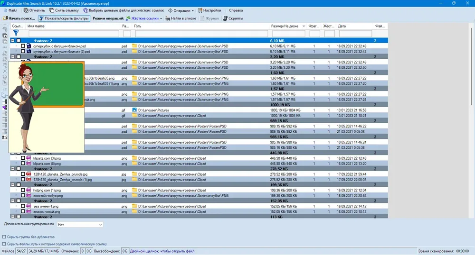Click Показать/скрыть фильтры button
This screenshot has width=475, height=255.
[x=64, y=18]
